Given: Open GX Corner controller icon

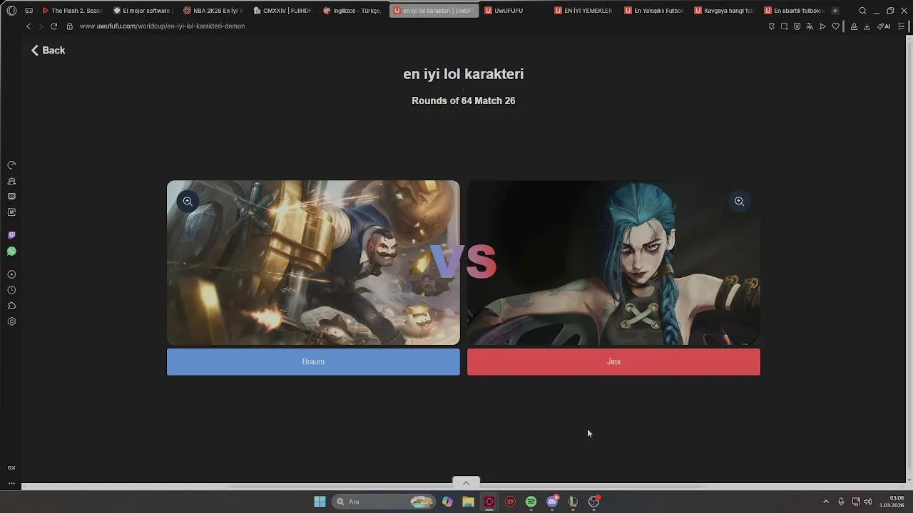Looking at the screenshot, I should click(29, 11).
